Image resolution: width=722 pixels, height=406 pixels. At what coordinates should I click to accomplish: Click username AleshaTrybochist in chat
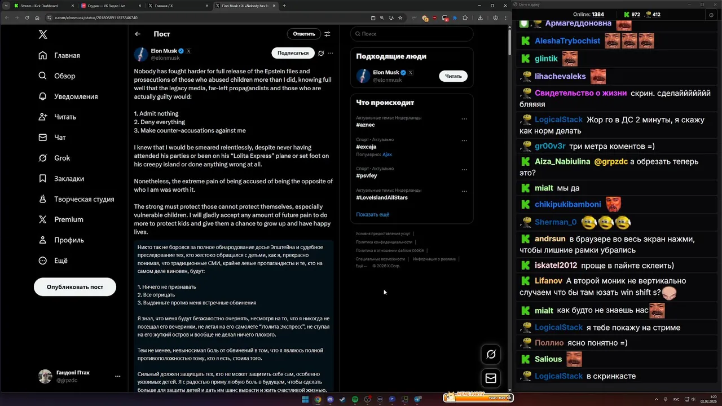(567, 41)
